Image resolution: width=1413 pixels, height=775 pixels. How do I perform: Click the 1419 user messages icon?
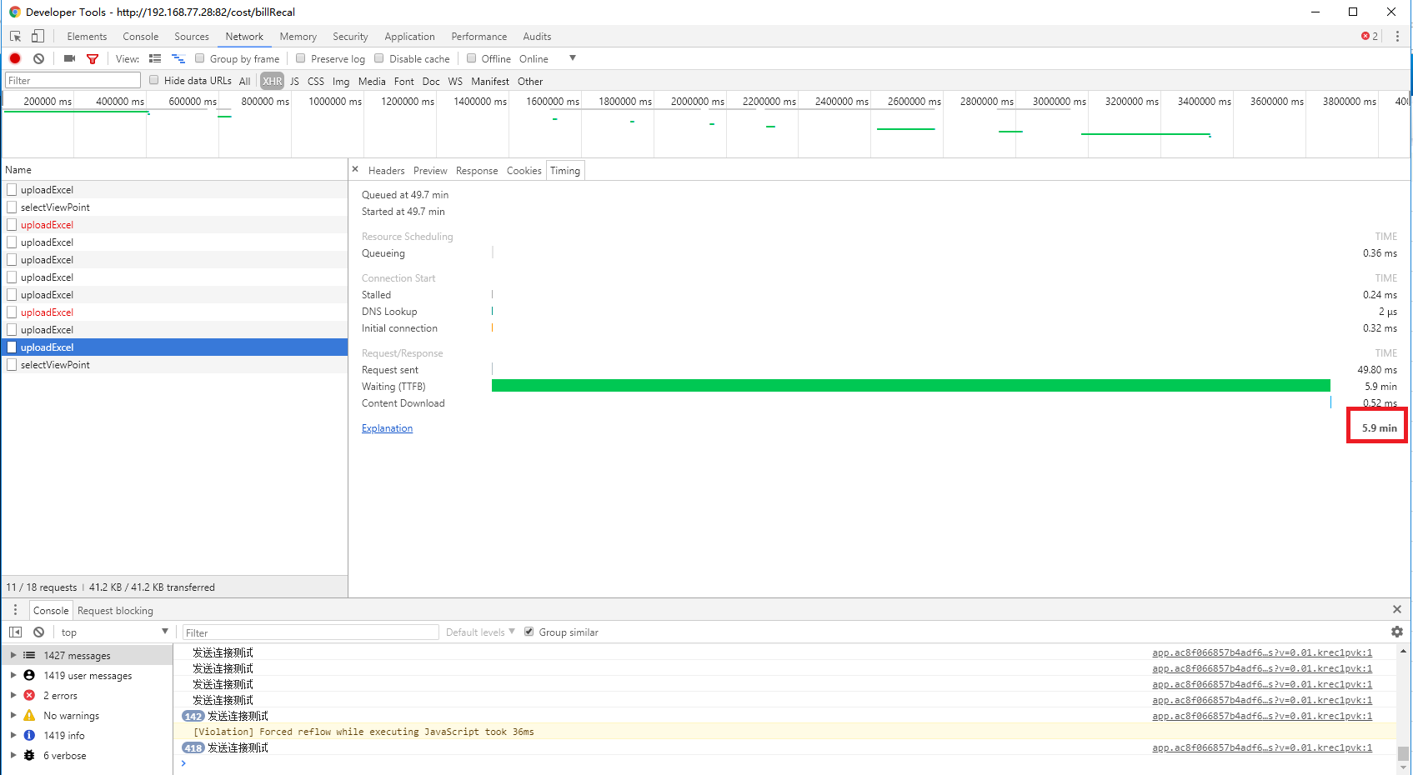point(29,675)
